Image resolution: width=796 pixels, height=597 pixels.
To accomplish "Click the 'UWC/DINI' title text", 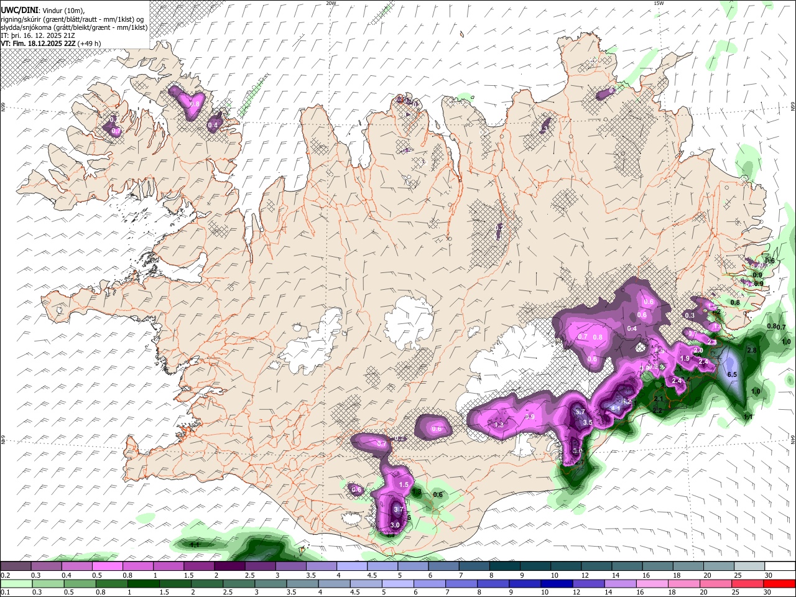I will [x=19, y=11].
